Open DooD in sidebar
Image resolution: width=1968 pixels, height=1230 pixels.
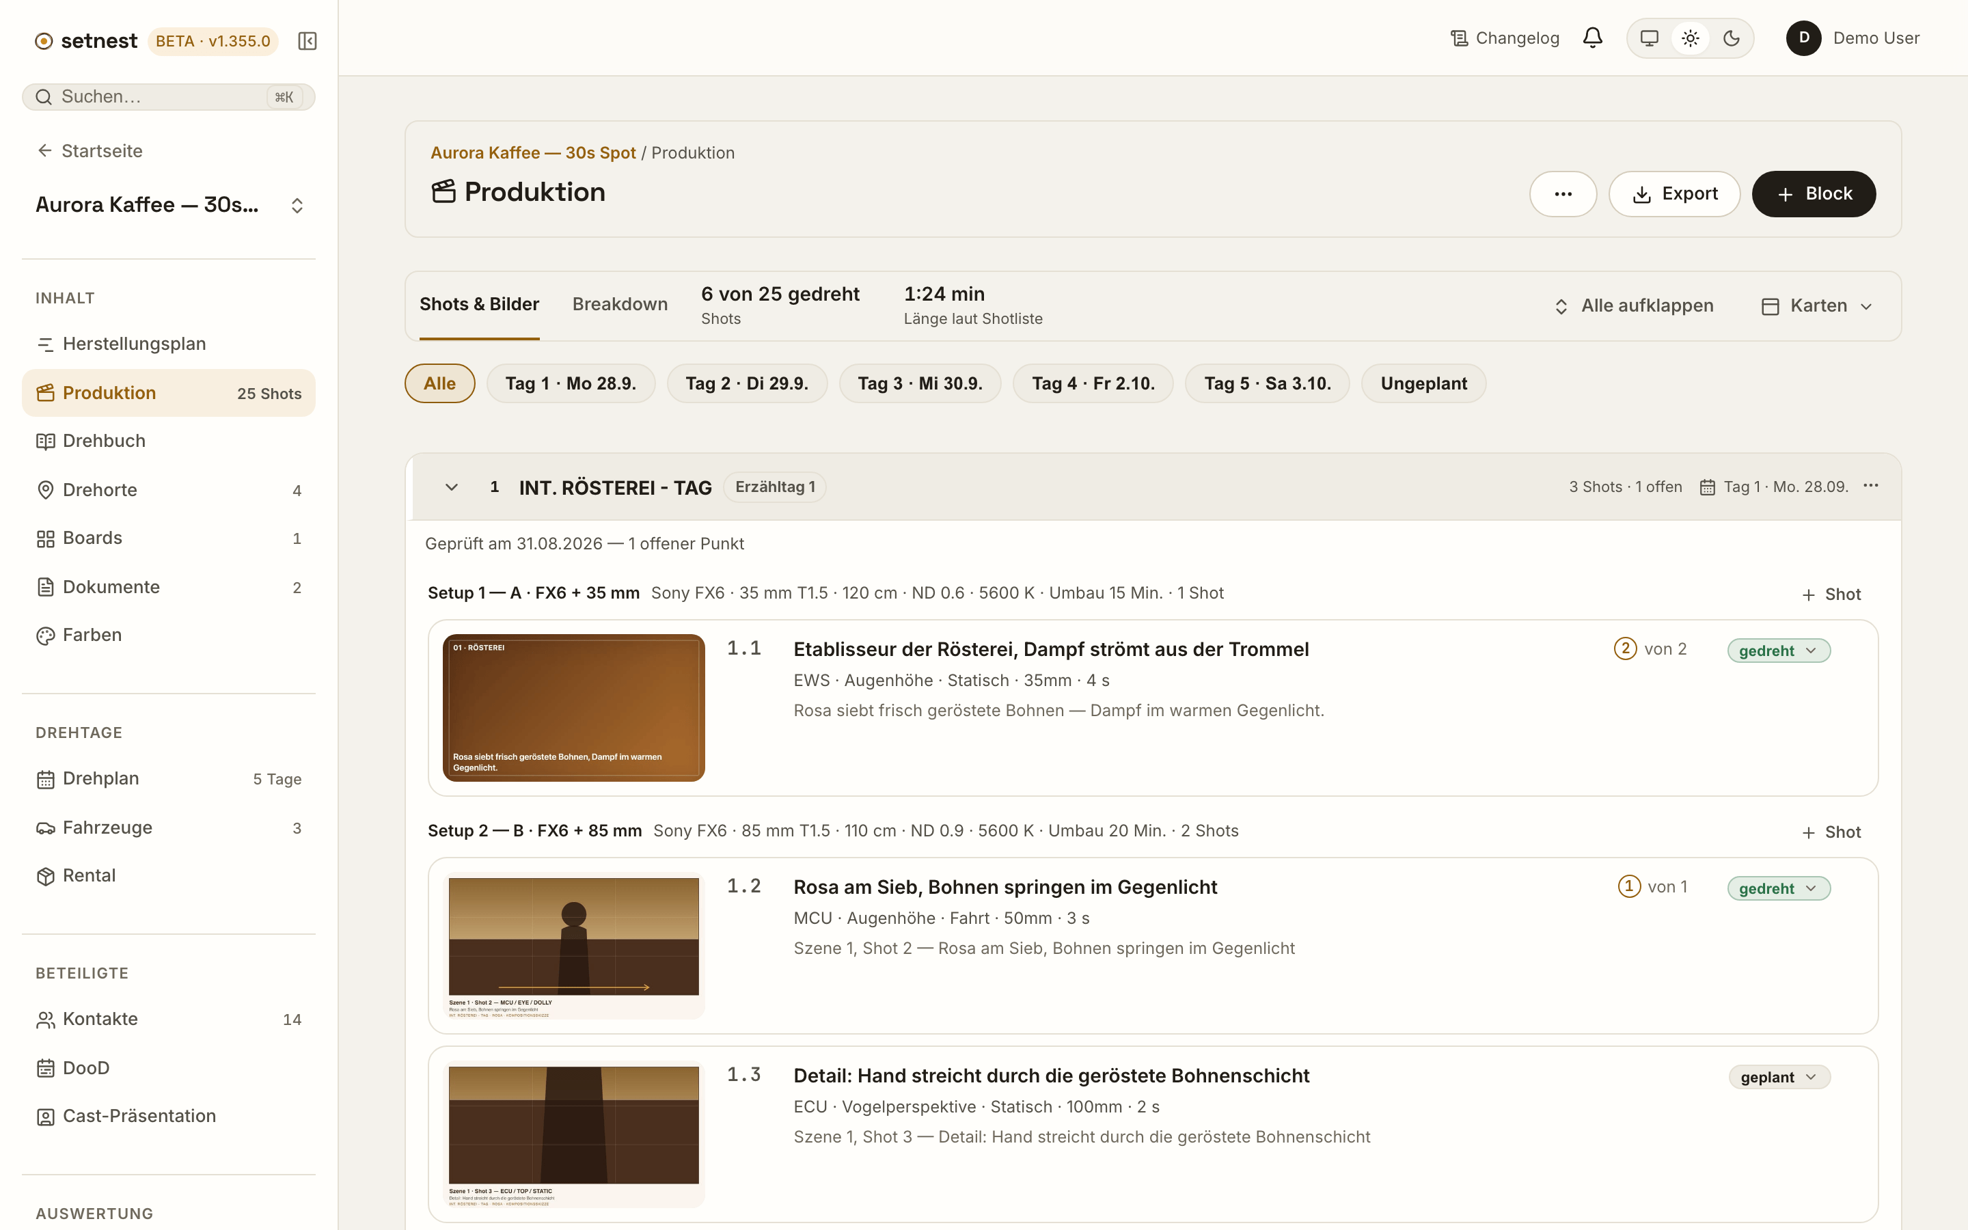point(168,1067)
